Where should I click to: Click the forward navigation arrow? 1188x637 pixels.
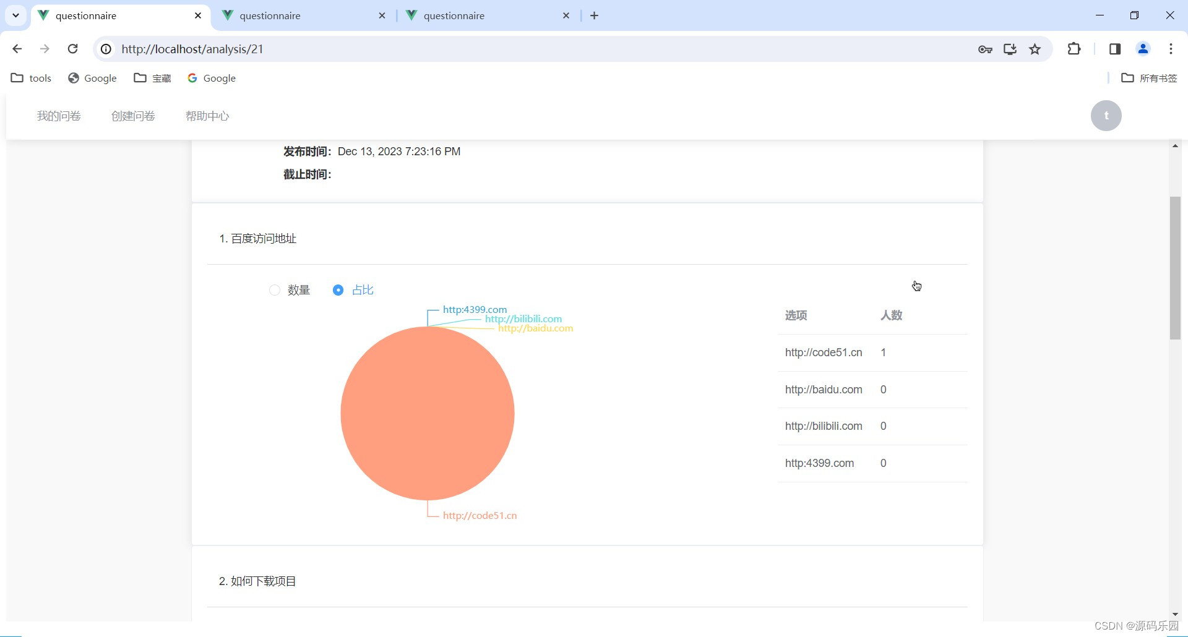[45, 49]
